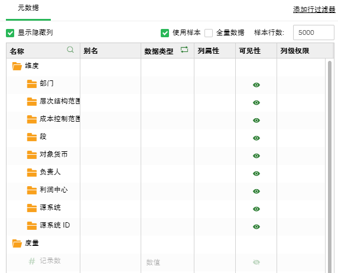Click the 样本行数 input field
Screen dimensions: 338x273
point(314,32)
